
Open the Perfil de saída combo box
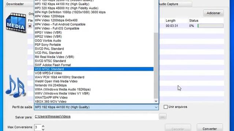pyautogui.click(x=96, y=107)
